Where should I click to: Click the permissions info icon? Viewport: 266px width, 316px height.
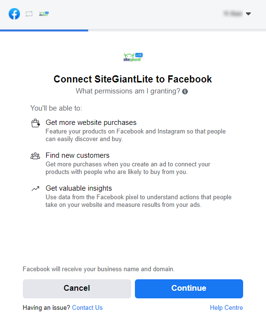pos(185,92)
